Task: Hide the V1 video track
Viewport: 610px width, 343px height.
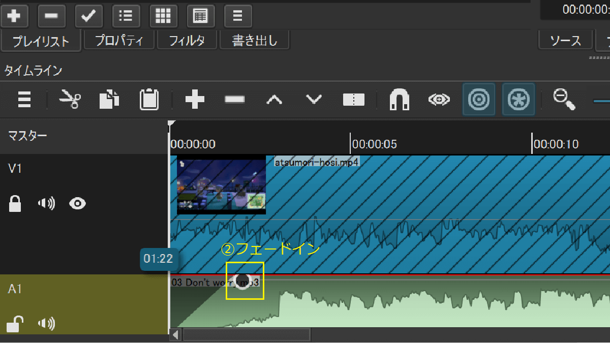Action: [78, 203]
